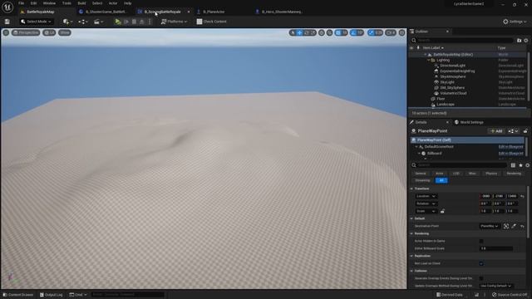This screenshot has height=299, width=532.
Task: Open the Platforms dropdown
Action: (174, 22)
